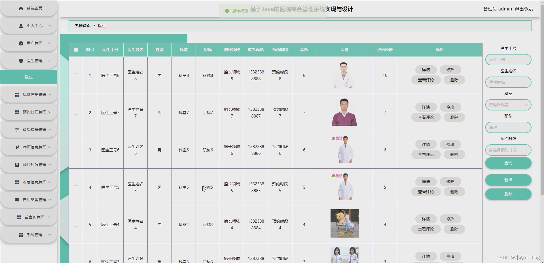544x263 pixels.
Task: Open the 取消挂号管理 menu
Action: (29, 130)
